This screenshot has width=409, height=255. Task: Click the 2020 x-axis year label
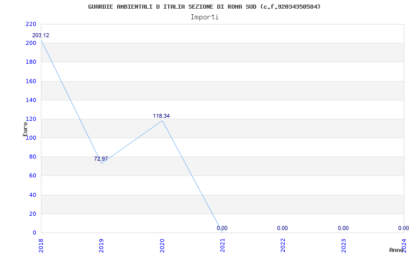162,246
